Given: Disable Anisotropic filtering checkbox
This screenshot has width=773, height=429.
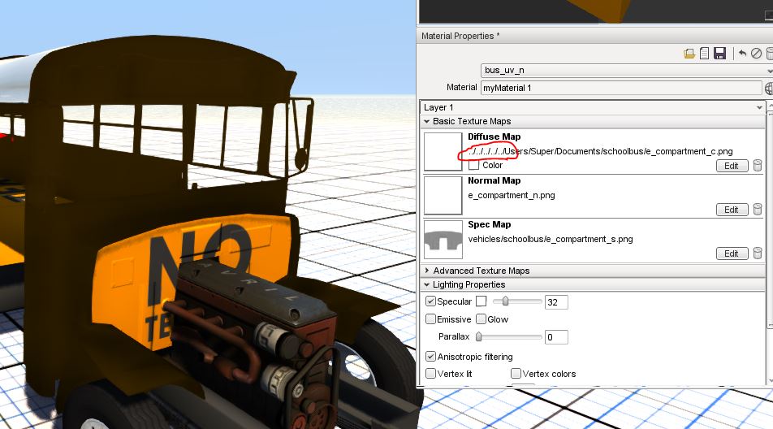Looking at the screenshot, I should (x=431, y=357).
